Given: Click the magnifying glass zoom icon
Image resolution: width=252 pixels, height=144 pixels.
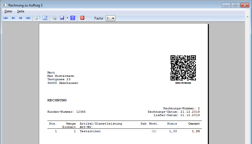Looking at the screenshot, I should (37, 18).
